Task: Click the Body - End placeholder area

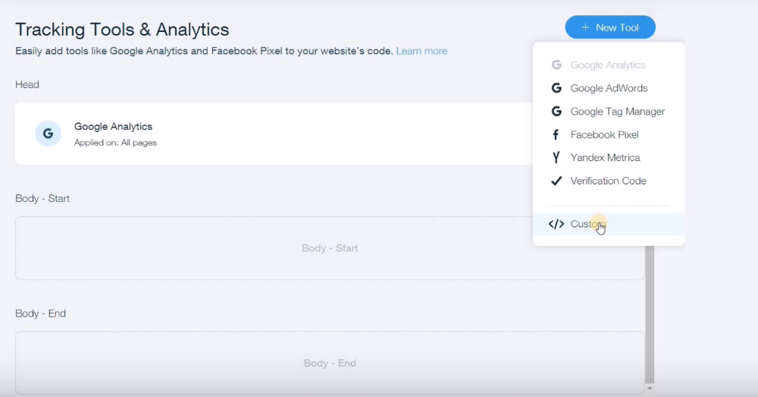Action: coord(330,363)
